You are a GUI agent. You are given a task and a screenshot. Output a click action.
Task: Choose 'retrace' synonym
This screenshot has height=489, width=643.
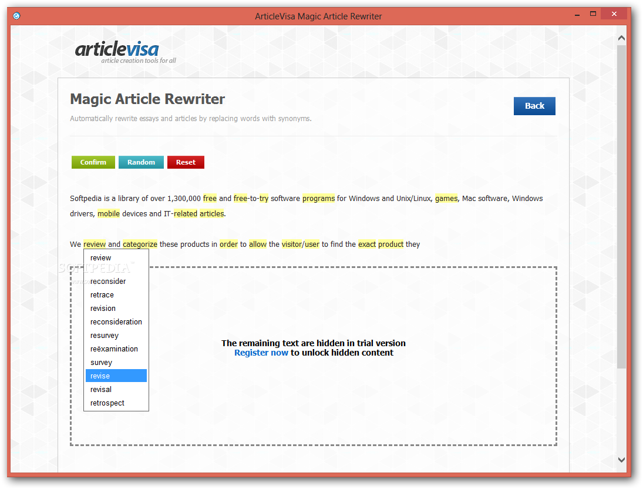coord(116,295)
